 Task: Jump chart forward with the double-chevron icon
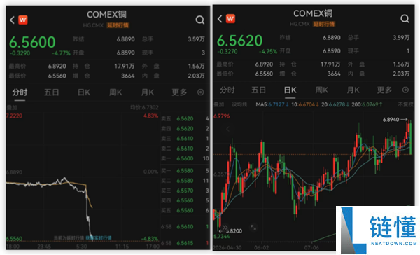(x=225, y=228)
